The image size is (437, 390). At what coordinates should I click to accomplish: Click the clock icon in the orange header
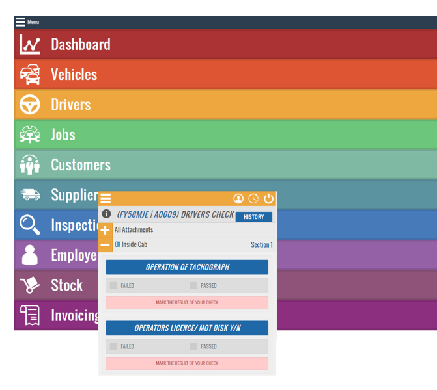[253, 199]
